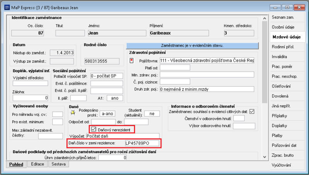Click the red cross health insurance icon
Screen dimensions: 309x175
[131, 61]
